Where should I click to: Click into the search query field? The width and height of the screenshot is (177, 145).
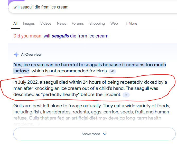point(92,7)
